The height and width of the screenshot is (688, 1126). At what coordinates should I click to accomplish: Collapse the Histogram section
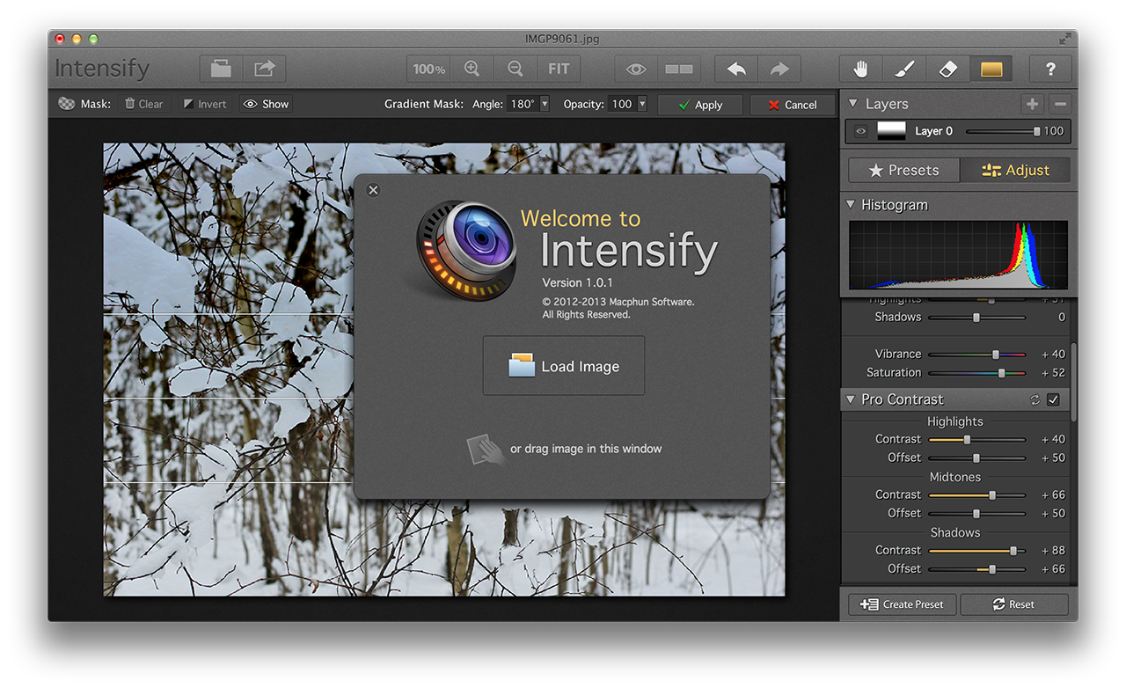tap(851, 205)
